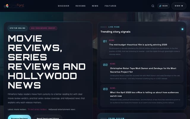
Task: Click the 03 story number
Action: [x=105, y=89]
